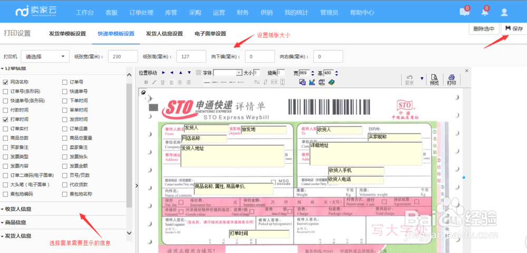Click the print (打印) toolbar icon
The image size is (527, 253).
click(x=452, y=80)
